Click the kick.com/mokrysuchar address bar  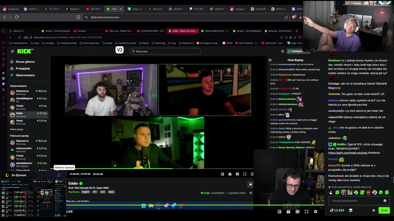[185, 17]
